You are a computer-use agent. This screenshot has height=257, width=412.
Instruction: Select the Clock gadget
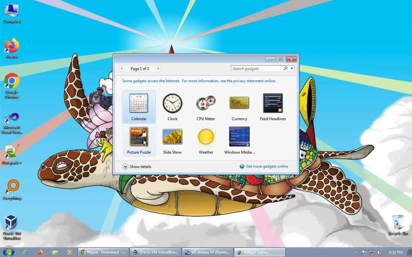(x=172, y=107)
